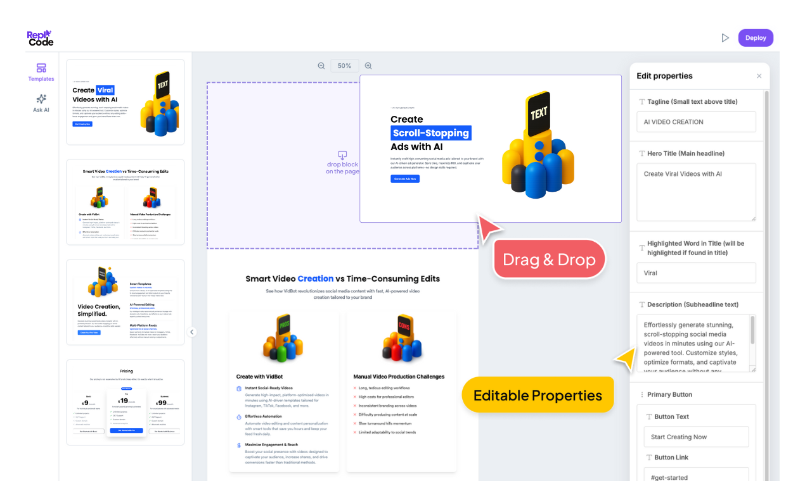Click the Generate Ads Now button

point(405,178)
